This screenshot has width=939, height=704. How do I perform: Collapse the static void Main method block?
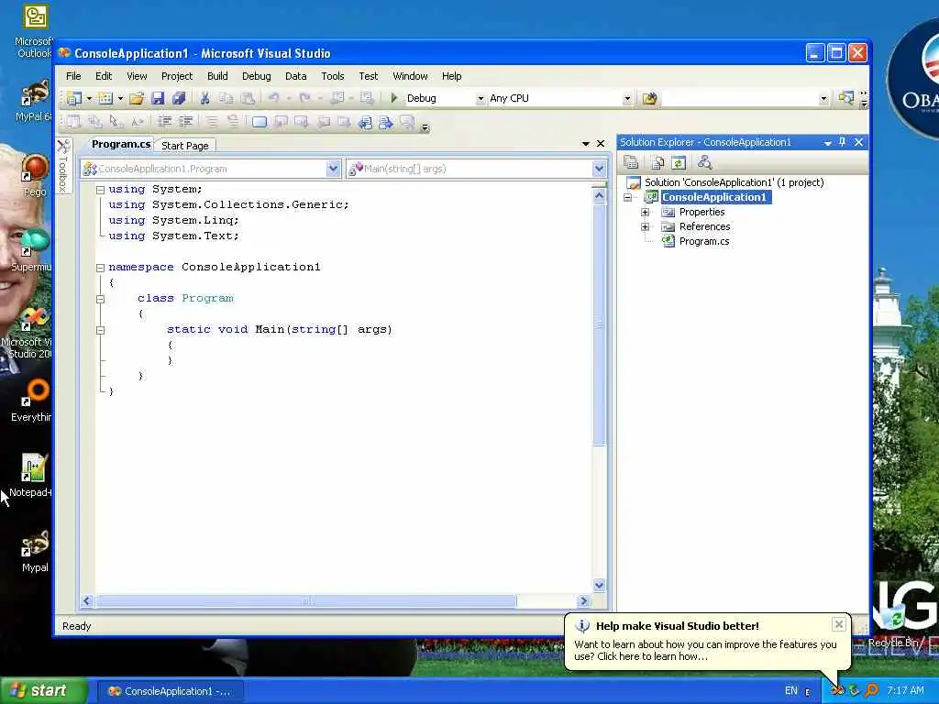(x=101, y=330)
